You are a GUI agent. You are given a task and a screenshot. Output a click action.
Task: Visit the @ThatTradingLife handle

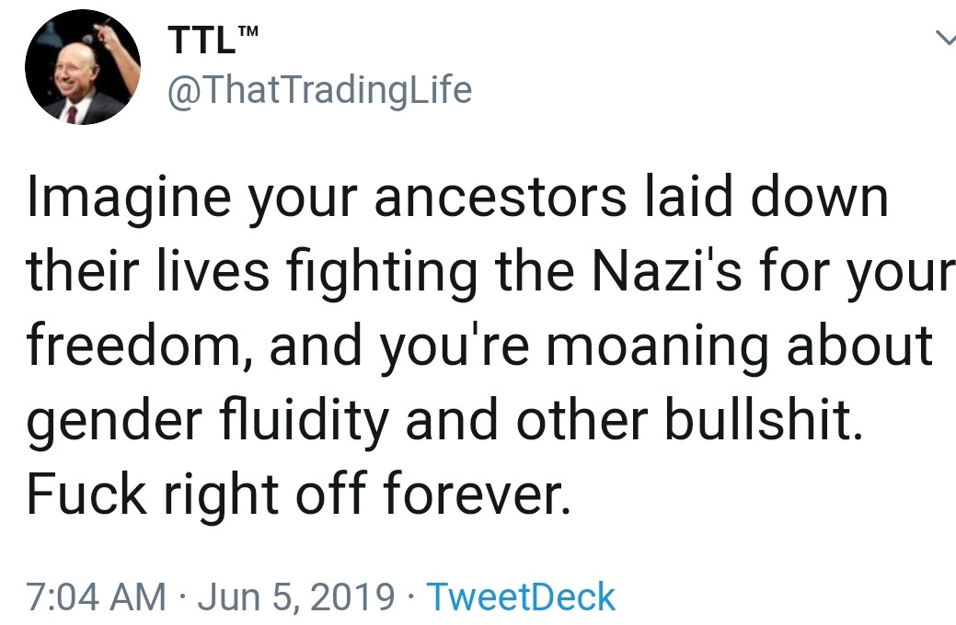coord(319,89)
